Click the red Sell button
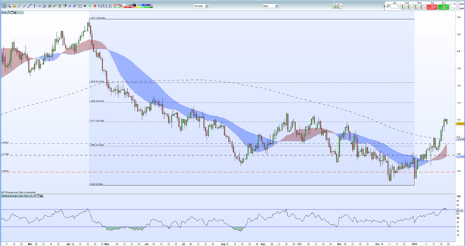The height and width of the screenshot is (246, 465). 431,7
